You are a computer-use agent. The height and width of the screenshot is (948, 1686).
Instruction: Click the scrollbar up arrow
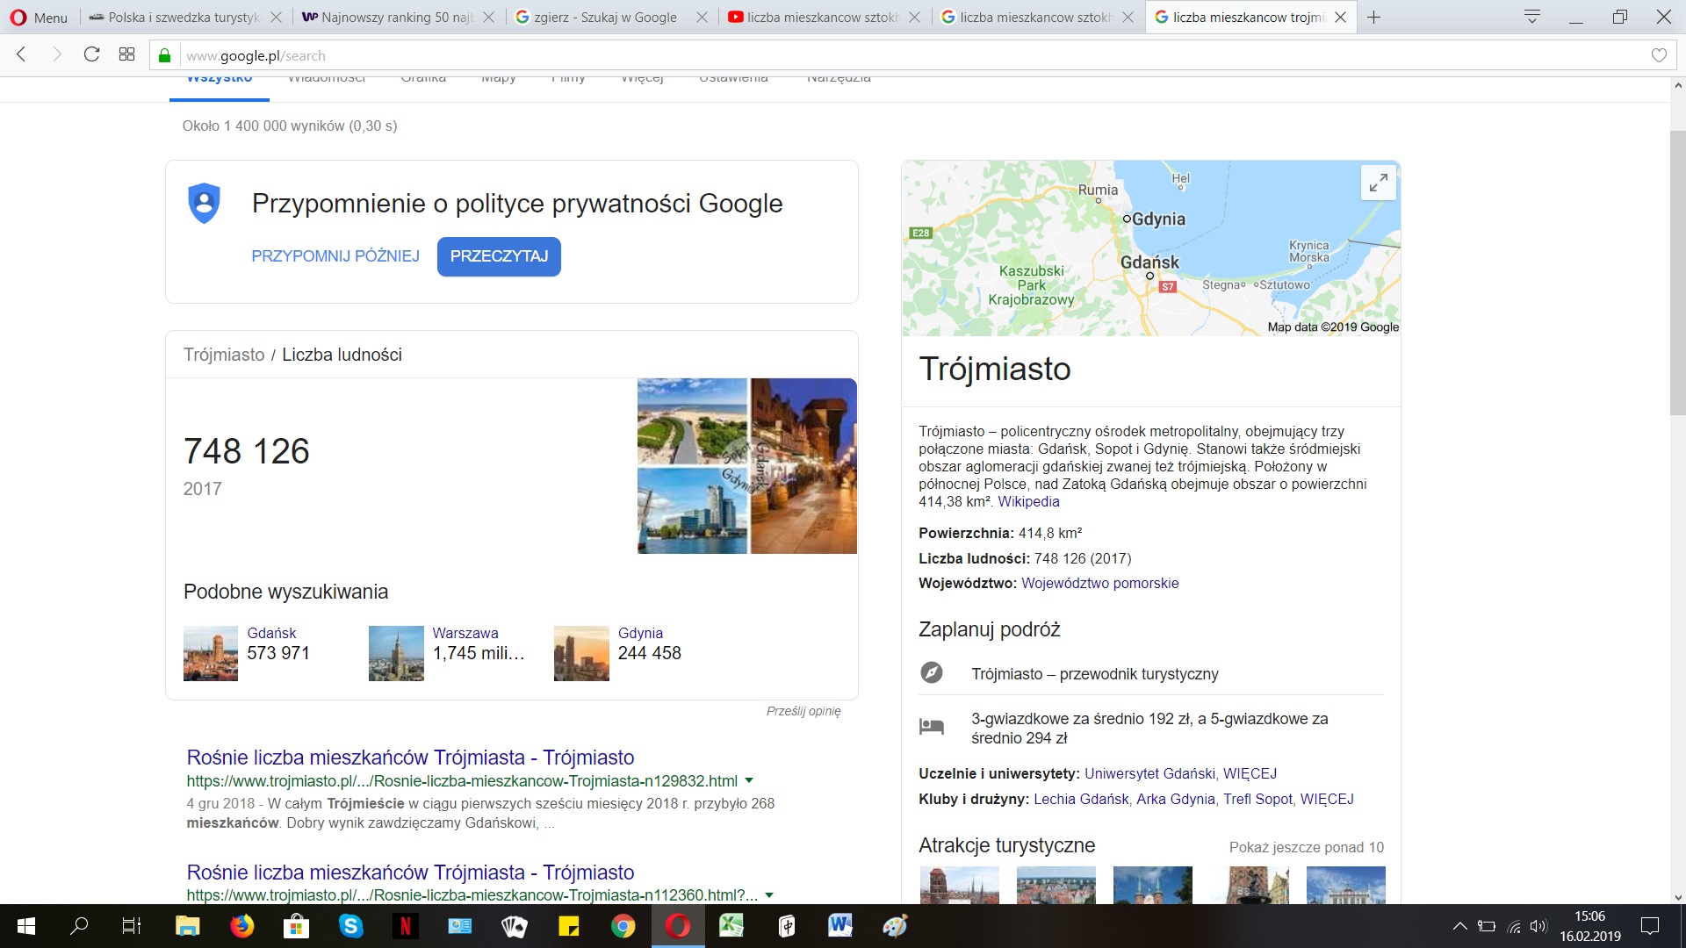1678,85
